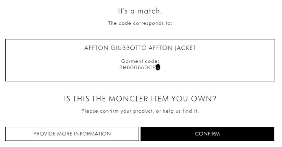Click the word OWN? ending the question
Screen dimensions: 282x147
pos(204,99)
